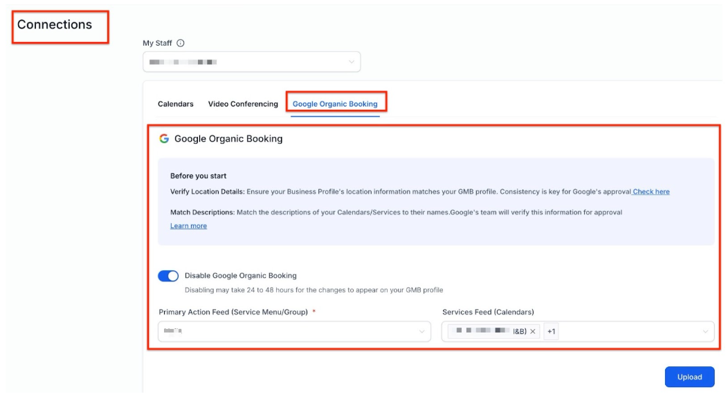Open the Check here link
Image resolution: width=726 pixels, height=394 pixels.
[x=651, y=191]
